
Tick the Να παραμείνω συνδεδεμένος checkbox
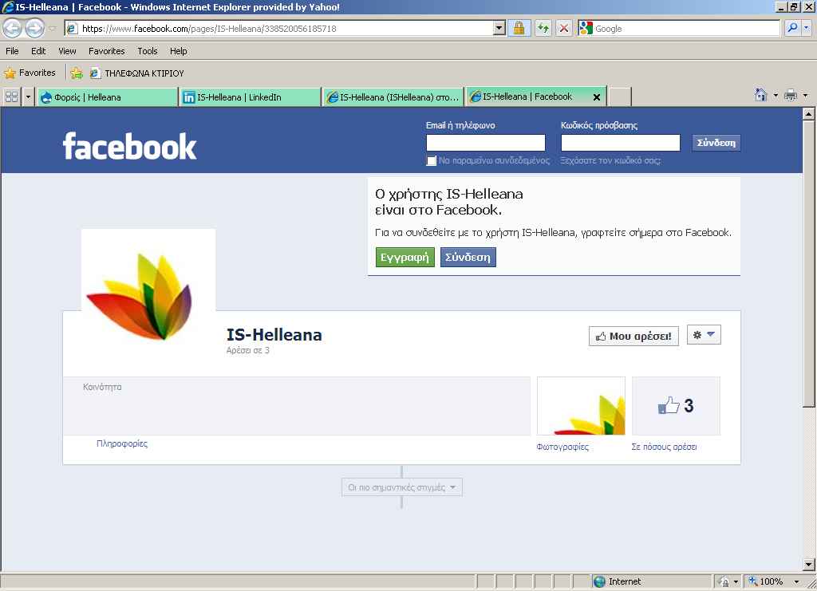point(431,161)
